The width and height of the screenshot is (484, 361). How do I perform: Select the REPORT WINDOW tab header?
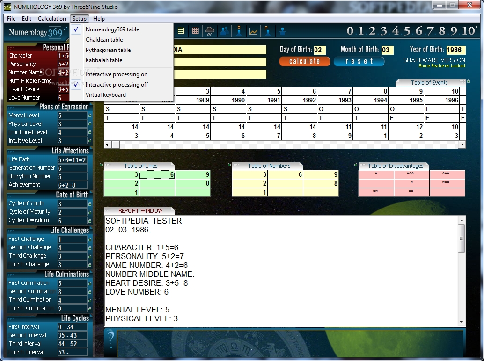point(140,210)
